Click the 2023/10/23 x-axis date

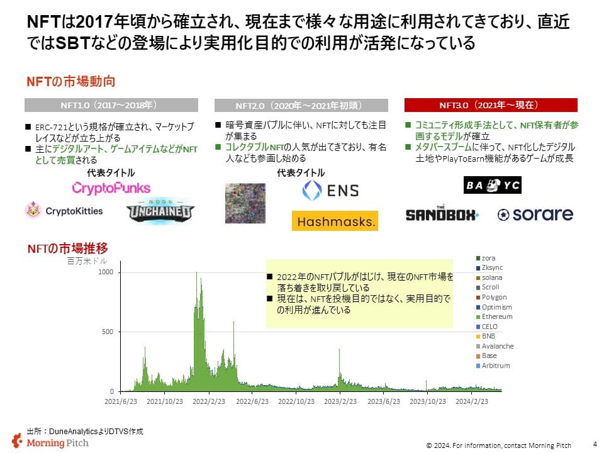coord(428,401)
